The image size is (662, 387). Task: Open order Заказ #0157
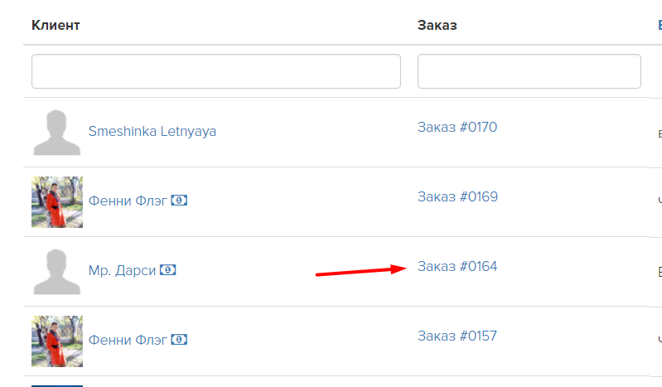click(457, 336)
